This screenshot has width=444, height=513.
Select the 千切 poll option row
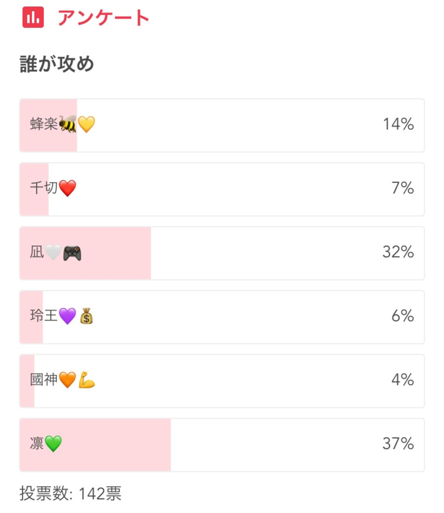[222, 189]
